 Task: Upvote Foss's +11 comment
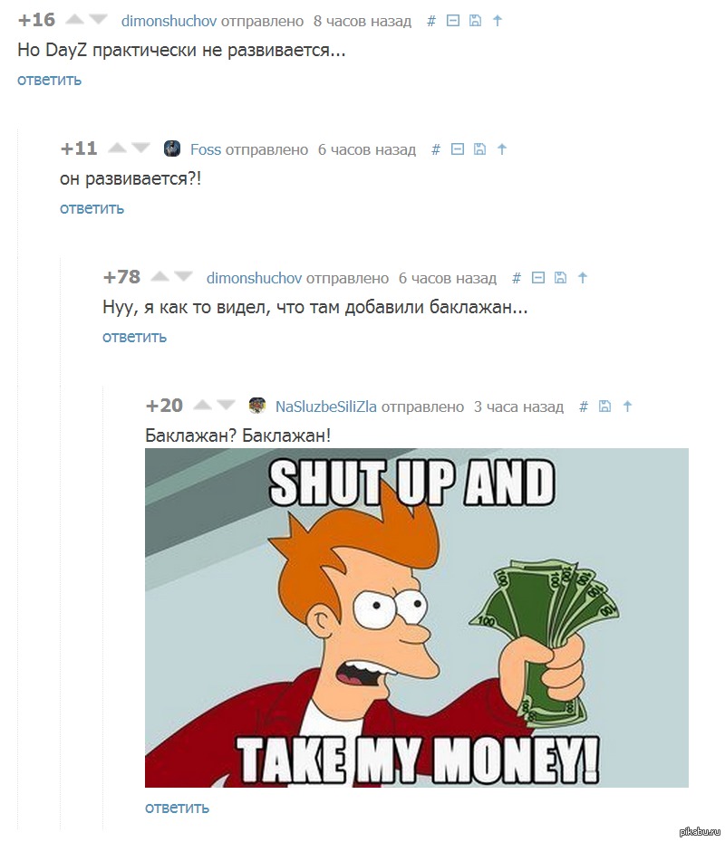pos(117,148)
